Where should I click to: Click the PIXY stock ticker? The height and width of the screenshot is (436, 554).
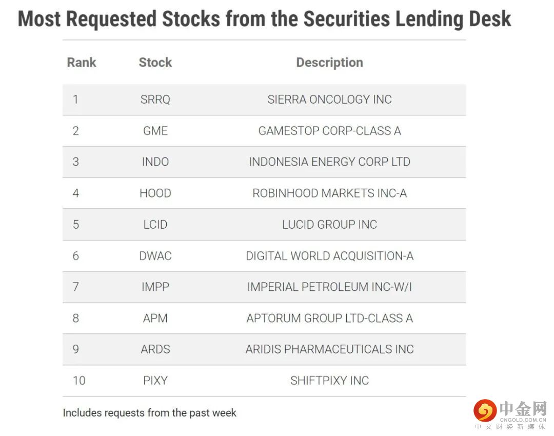point(155,381)
